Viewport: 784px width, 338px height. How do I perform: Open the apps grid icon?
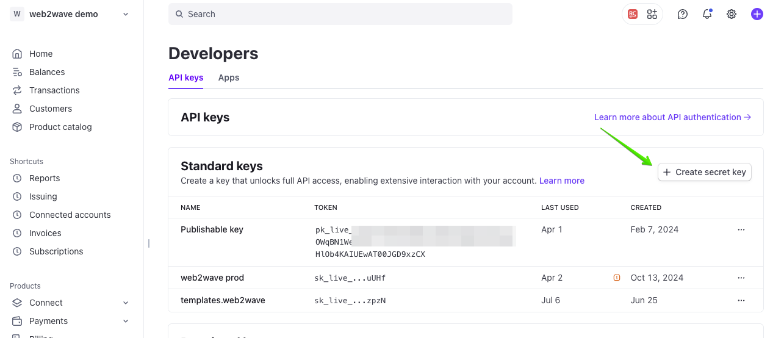652,14
